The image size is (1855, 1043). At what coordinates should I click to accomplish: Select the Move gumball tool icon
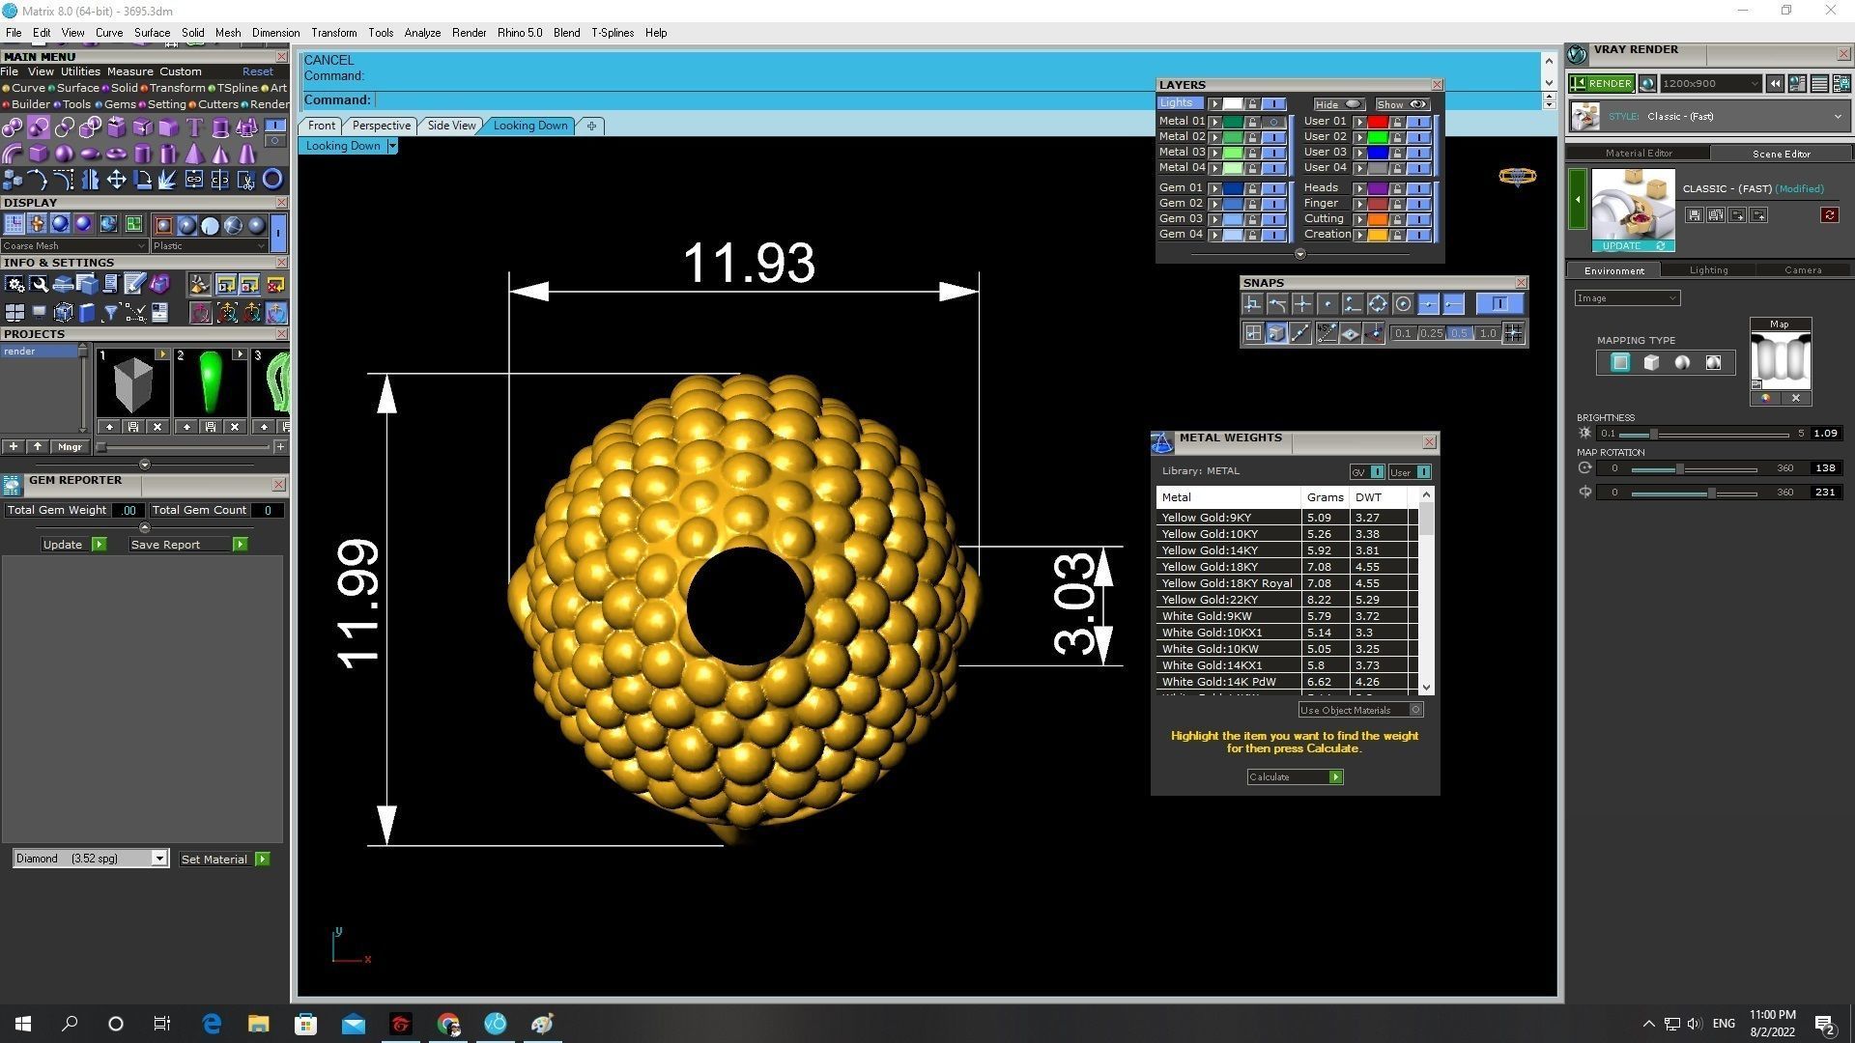[117, 180]
